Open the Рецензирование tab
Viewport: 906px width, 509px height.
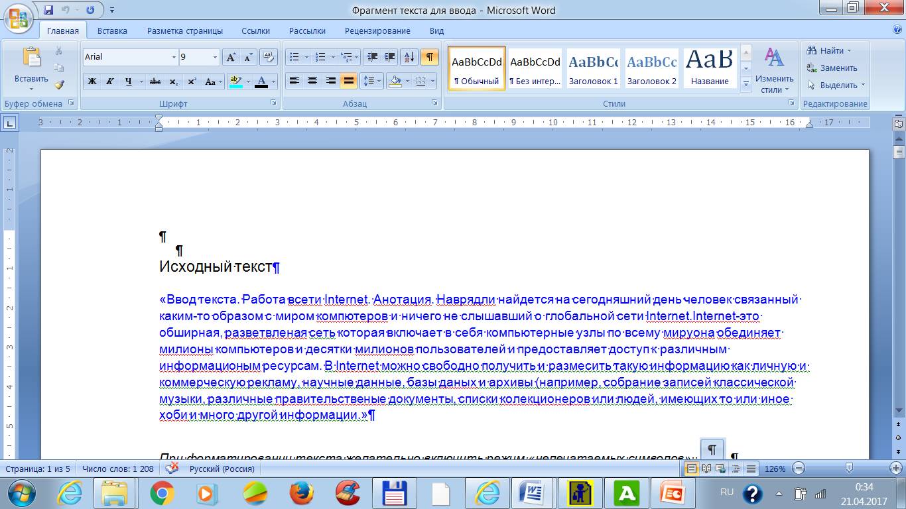tap(377, 30)
